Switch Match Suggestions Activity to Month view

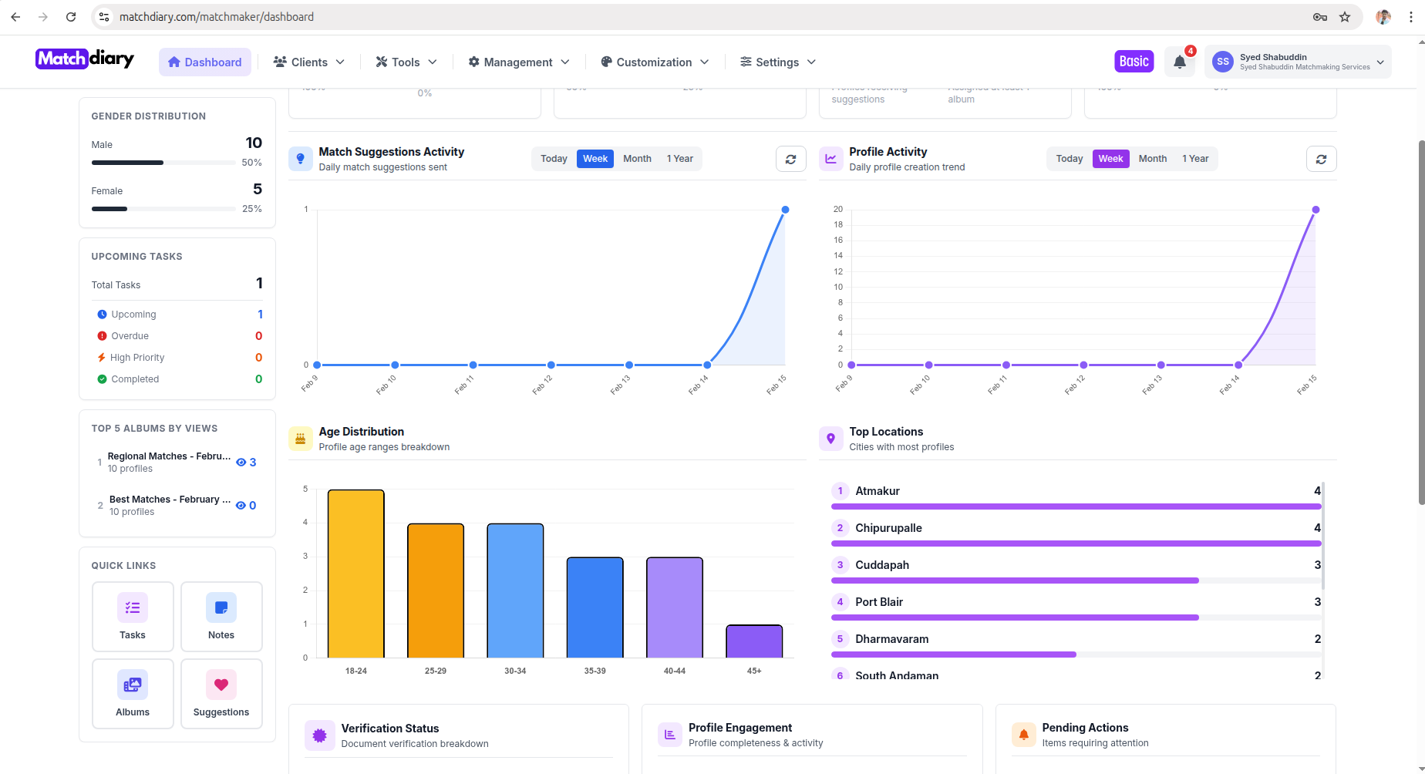637,159
